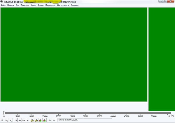Jump to the end of the video
This screenshot has height=123, width=175.
click(x=28, y=120)
